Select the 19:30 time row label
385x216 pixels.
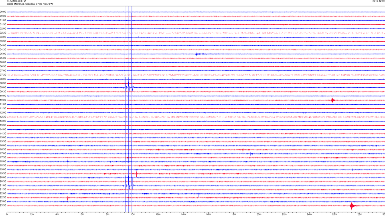3,174
